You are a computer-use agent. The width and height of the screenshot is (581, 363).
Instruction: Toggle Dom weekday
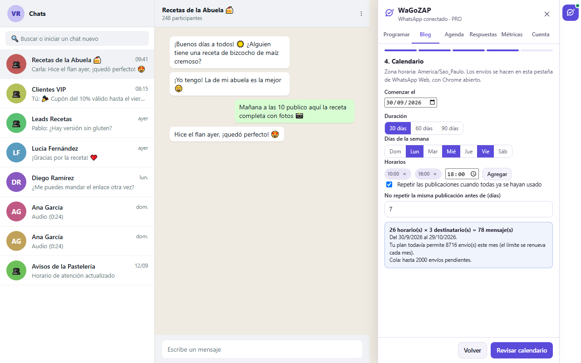(395, 152)
